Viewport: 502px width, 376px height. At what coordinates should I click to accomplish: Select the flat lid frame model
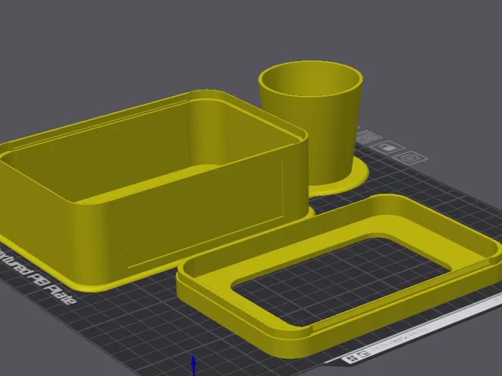(x=339, y=275)
